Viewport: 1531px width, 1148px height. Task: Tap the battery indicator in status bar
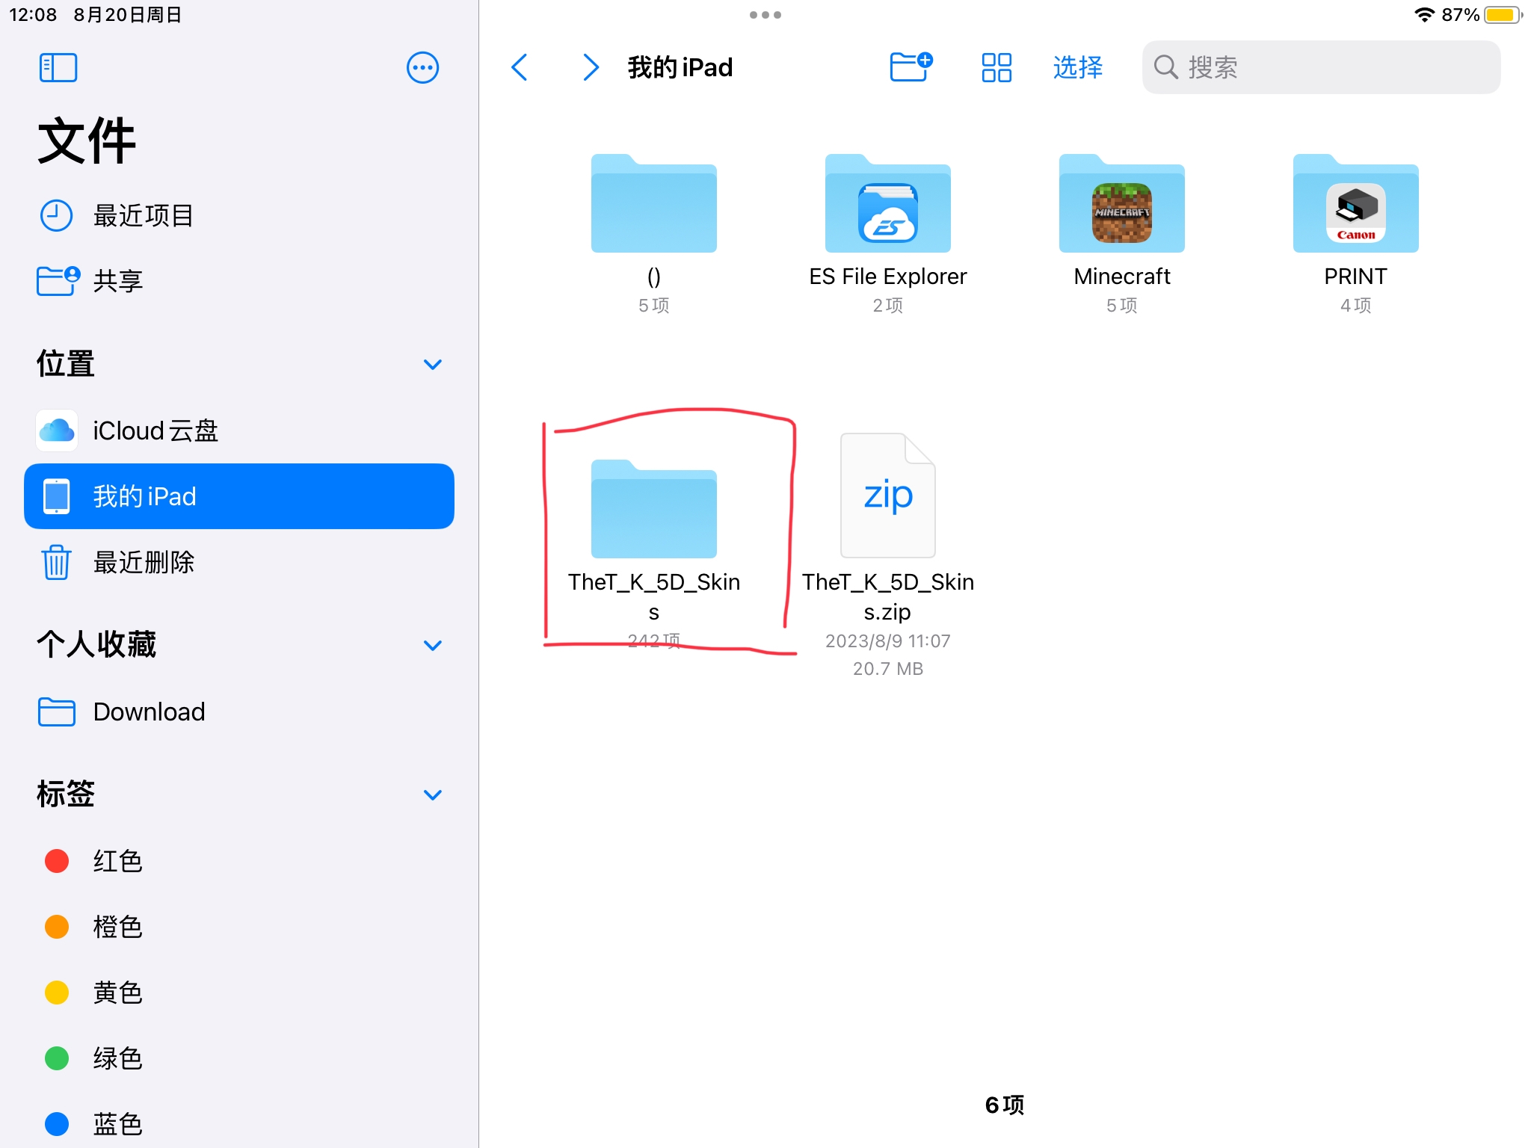tap(1503, 15)
